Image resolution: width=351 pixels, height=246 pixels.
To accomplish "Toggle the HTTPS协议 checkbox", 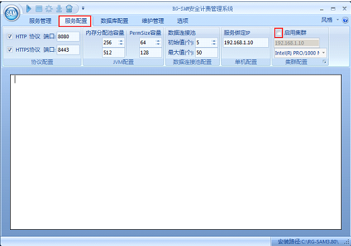I will point(9,49).
